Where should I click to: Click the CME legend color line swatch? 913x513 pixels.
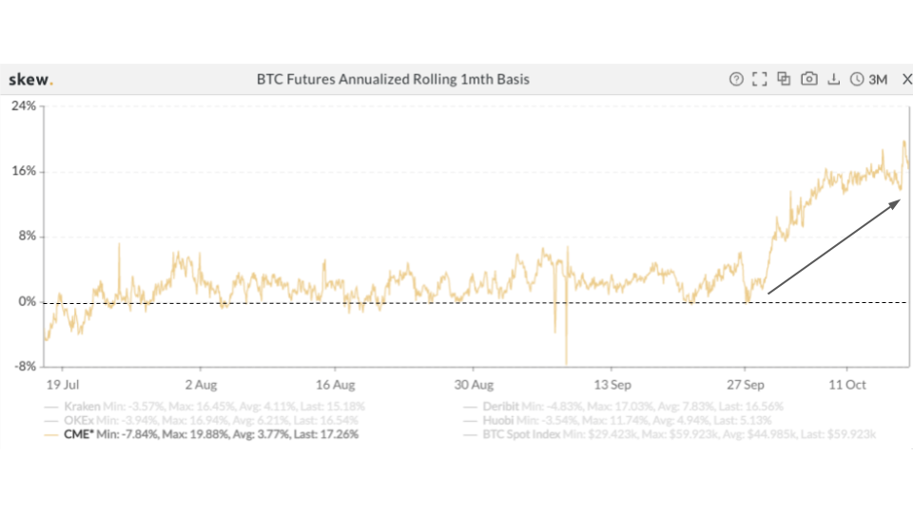click(x=50, y=434)
